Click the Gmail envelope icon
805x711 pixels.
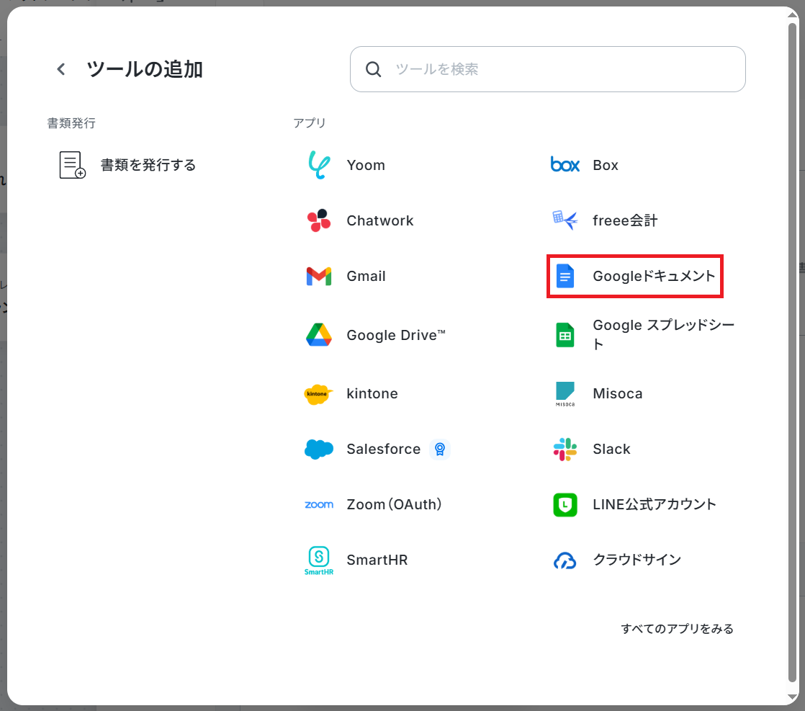click(319, 276)
